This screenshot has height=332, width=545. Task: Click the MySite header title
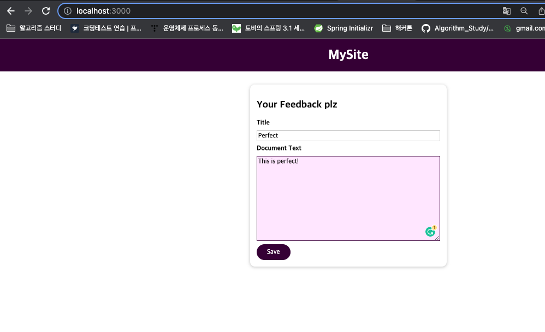tap(348, 55)
